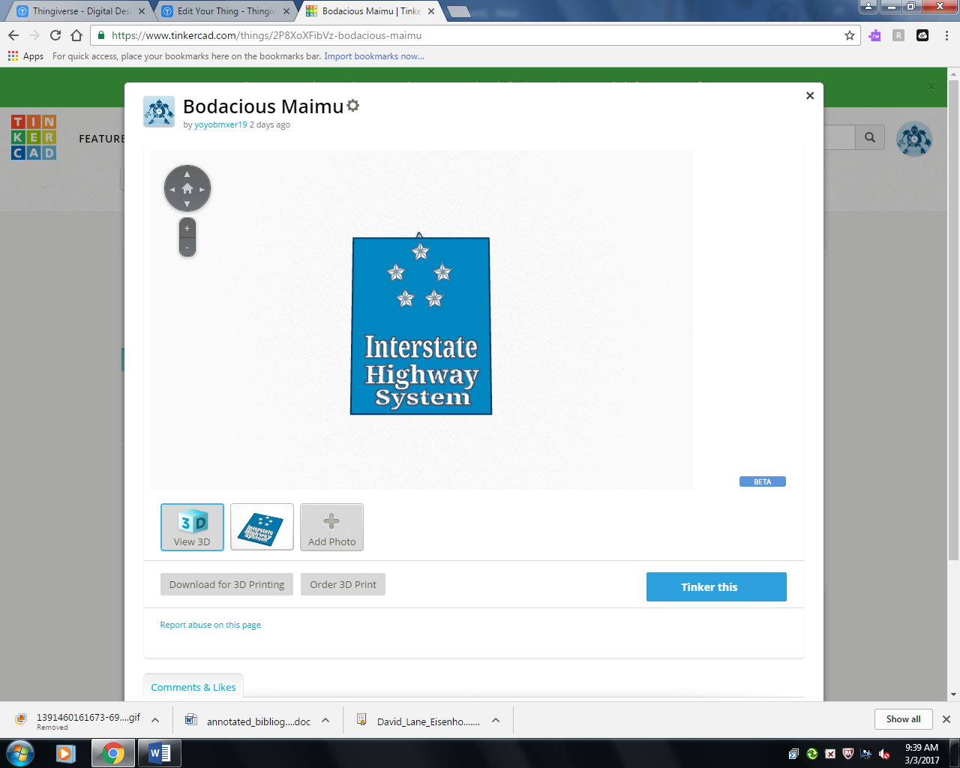Select the View 3D thumbnail
960x768 pixels.
pyautogui.click(x=192, y=527)
